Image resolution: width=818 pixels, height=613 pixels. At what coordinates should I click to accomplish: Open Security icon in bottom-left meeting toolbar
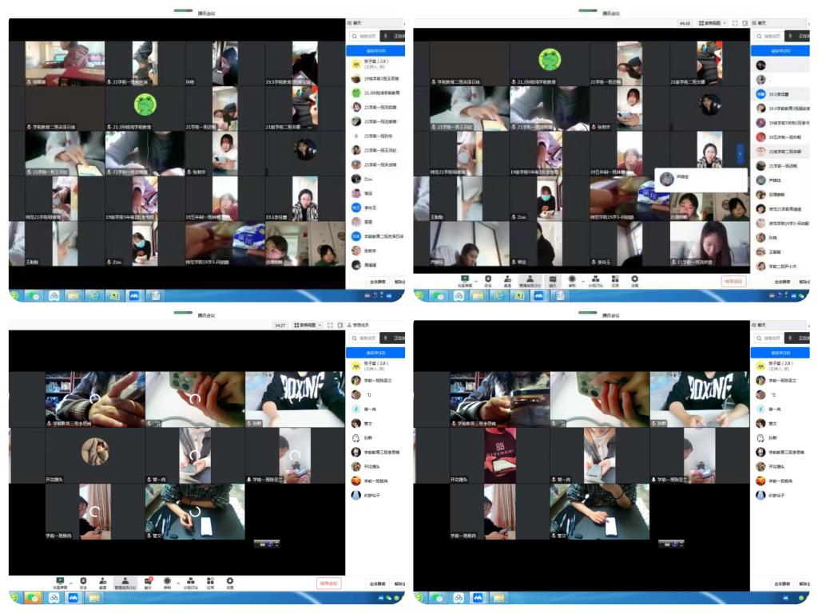[x=83, y=581]
